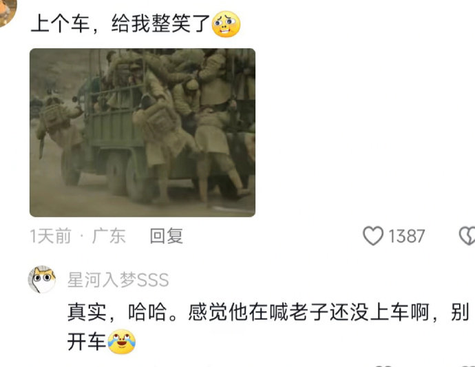Tap the phrase 别 at the reply line end
Screen dimensions: 475x367
click(460, 312)
